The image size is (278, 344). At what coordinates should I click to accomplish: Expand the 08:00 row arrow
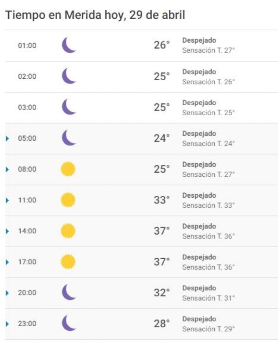pos(8,169)
